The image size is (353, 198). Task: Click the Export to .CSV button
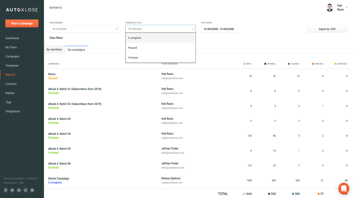tap(327, 29)
